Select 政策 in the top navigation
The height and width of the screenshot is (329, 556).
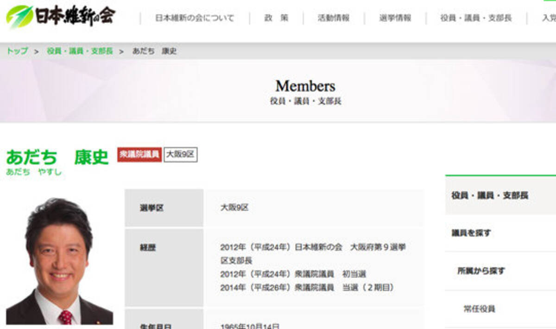[276, 19]
